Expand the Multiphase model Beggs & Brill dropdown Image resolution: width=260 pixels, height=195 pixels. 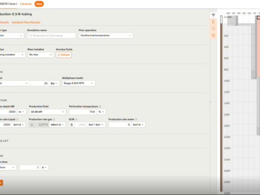(78, 83)
